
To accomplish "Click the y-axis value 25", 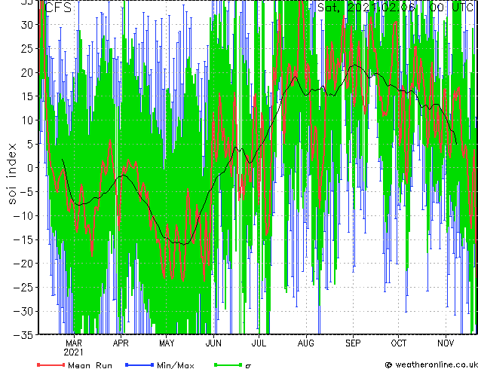I will click(x=27, y=48).
